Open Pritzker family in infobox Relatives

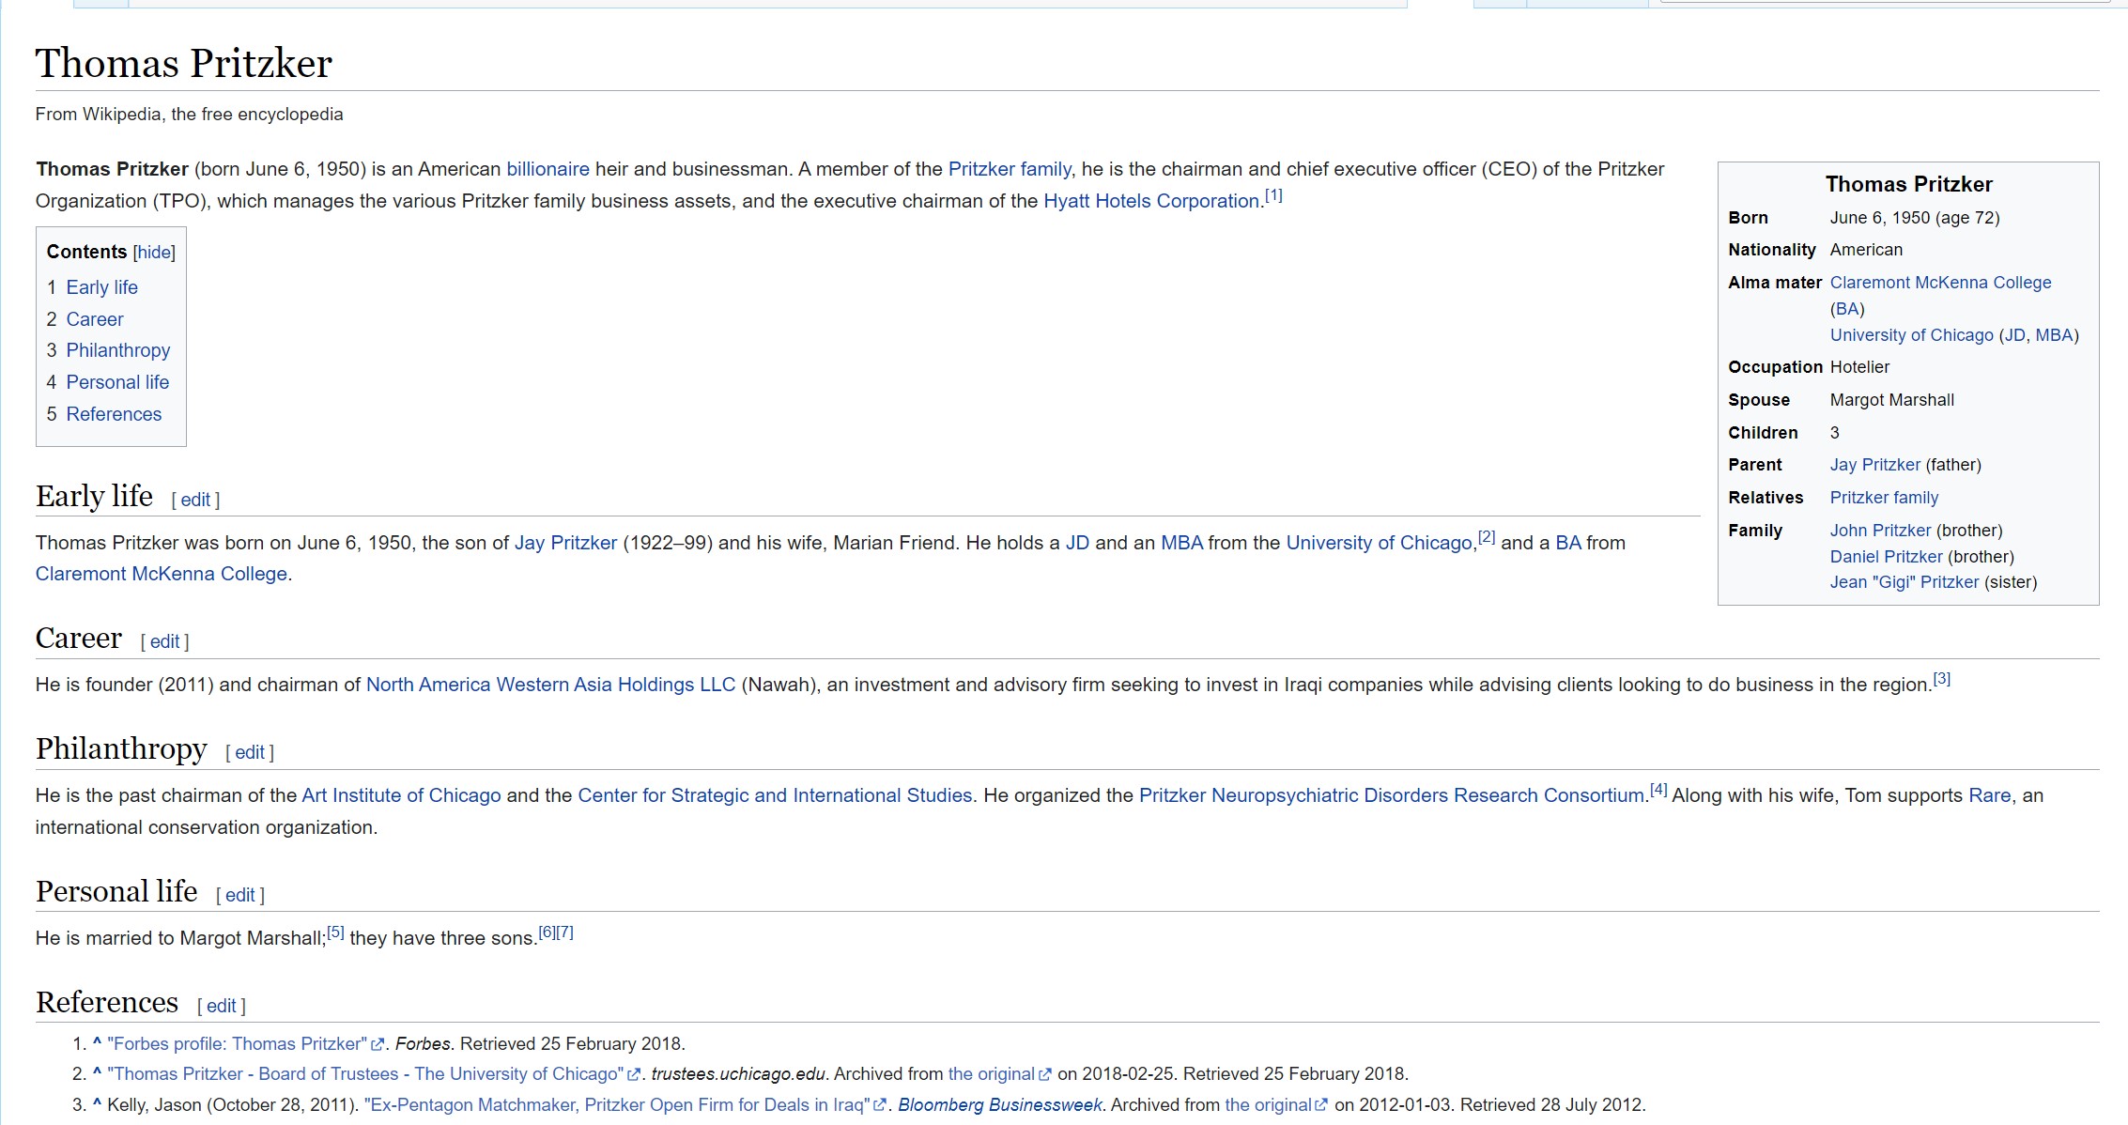(x=1884, y=498)
